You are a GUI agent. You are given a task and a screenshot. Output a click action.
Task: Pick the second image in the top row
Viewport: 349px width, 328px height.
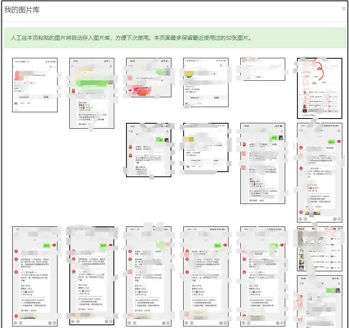pos(92,93)
